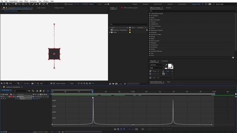Enable the Snapping checkbox
This screenshot has width=237, height=133.
pyautogui.click(x=66, y=4)
